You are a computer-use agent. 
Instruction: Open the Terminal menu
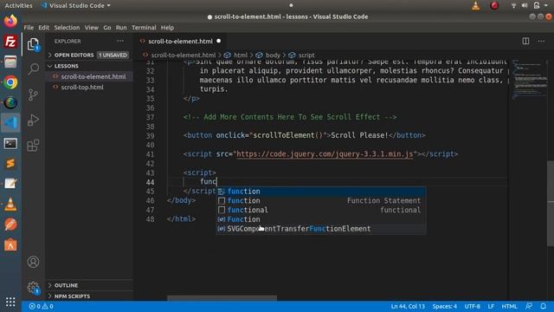click(x=144, y=28)
